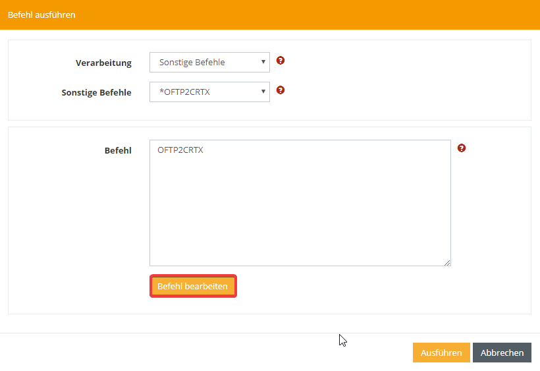Open help icon beside *OFTP2CRTX dropdown
Screen dimensions: 540x371
pos(281,90)
